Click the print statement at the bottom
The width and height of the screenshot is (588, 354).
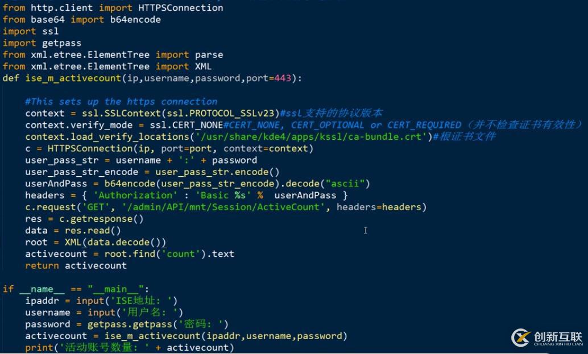coord(130,348)
